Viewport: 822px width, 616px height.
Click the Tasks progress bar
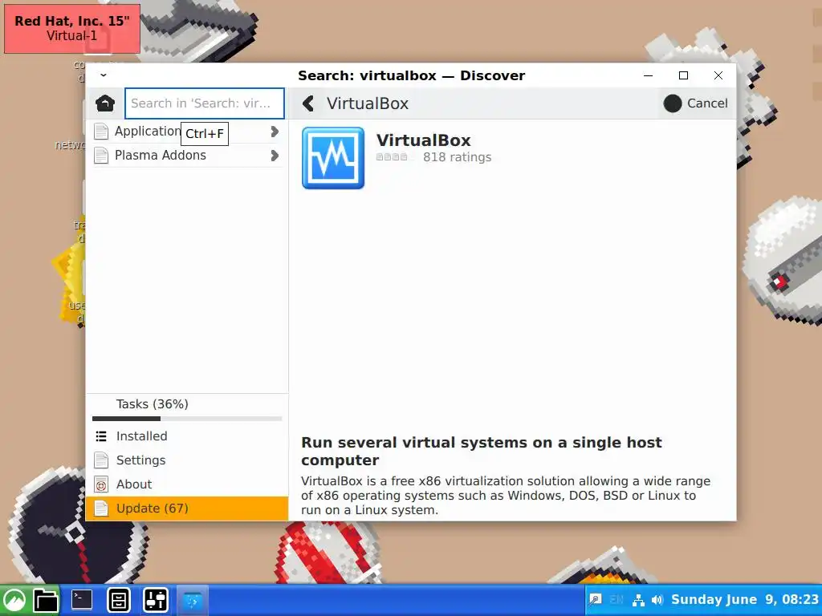pos(187,419)
